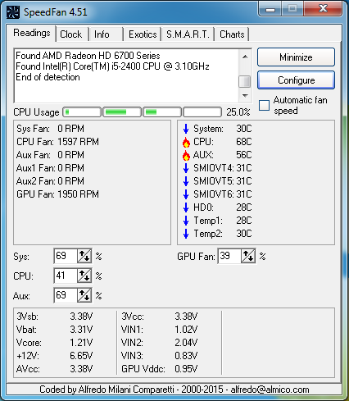Click the first CPU Usage core bar
This screenshot has height=401, width=349.
tap(82, 112)
